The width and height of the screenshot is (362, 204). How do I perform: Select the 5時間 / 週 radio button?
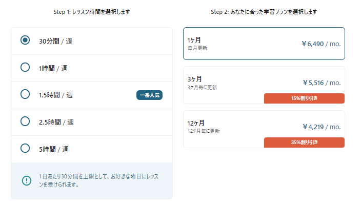click(x=25, y=148)
